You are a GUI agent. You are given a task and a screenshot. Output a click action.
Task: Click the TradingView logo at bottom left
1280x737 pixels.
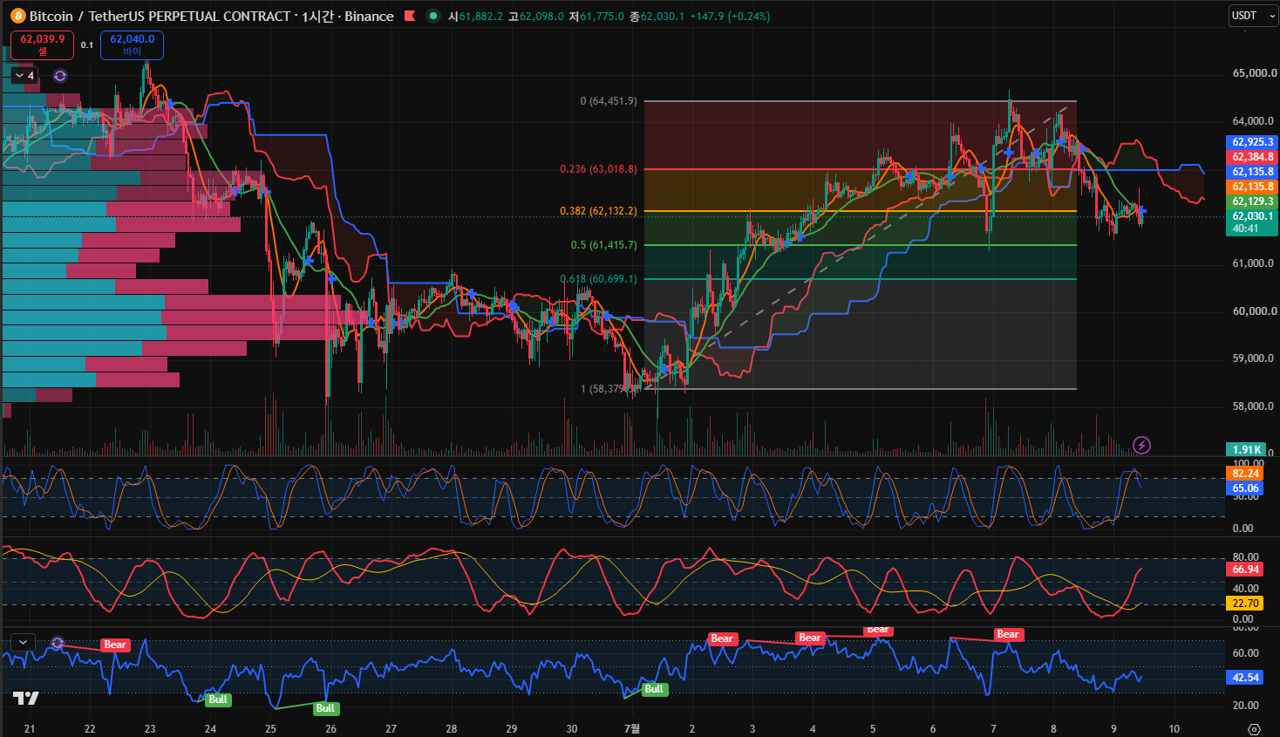(x=25, y=698)
